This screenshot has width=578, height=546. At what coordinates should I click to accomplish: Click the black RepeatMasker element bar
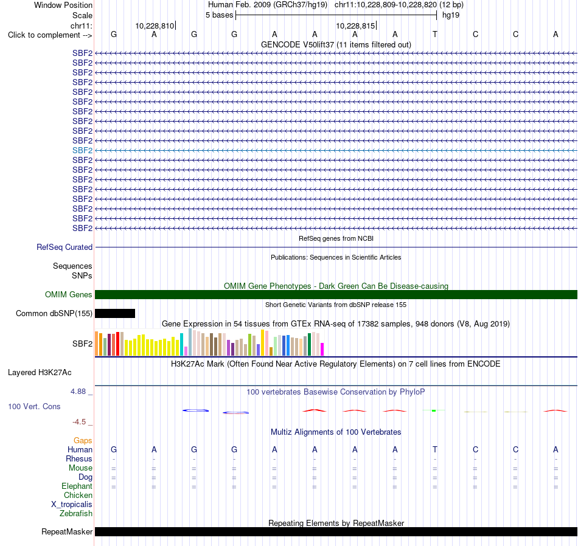click(336, 531)
